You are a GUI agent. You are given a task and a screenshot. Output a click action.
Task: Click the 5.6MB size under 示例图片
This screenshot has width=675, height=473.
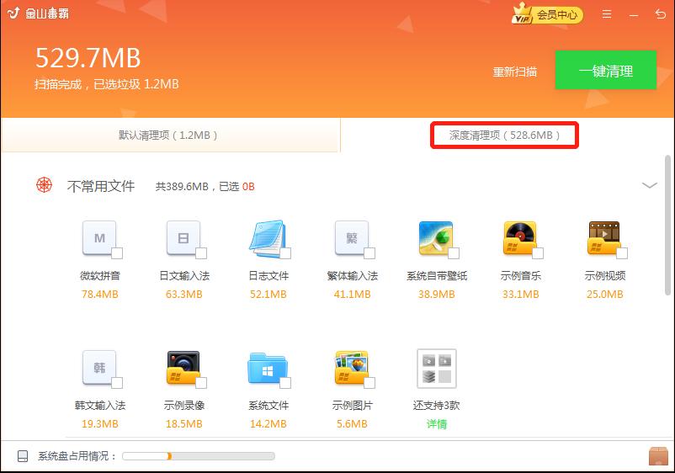click(x=352, y=424)
